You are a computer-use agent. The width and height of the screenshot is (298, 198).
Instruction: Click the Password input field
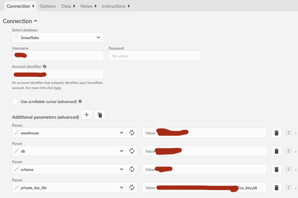click(154, 56)
